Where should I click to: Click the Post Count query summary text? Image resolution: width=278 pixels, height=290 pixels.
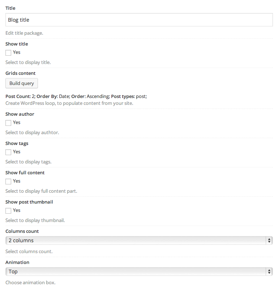click(x=76, y=96)
